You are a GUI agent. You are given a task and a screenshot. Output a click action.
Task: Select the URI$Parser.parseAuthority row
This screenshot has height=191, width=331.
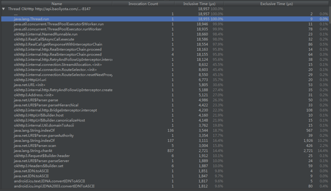(x=165, y=135)
